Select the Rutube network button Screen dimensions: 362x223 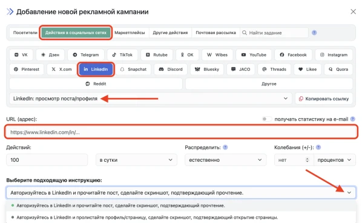tap(157, 55)
